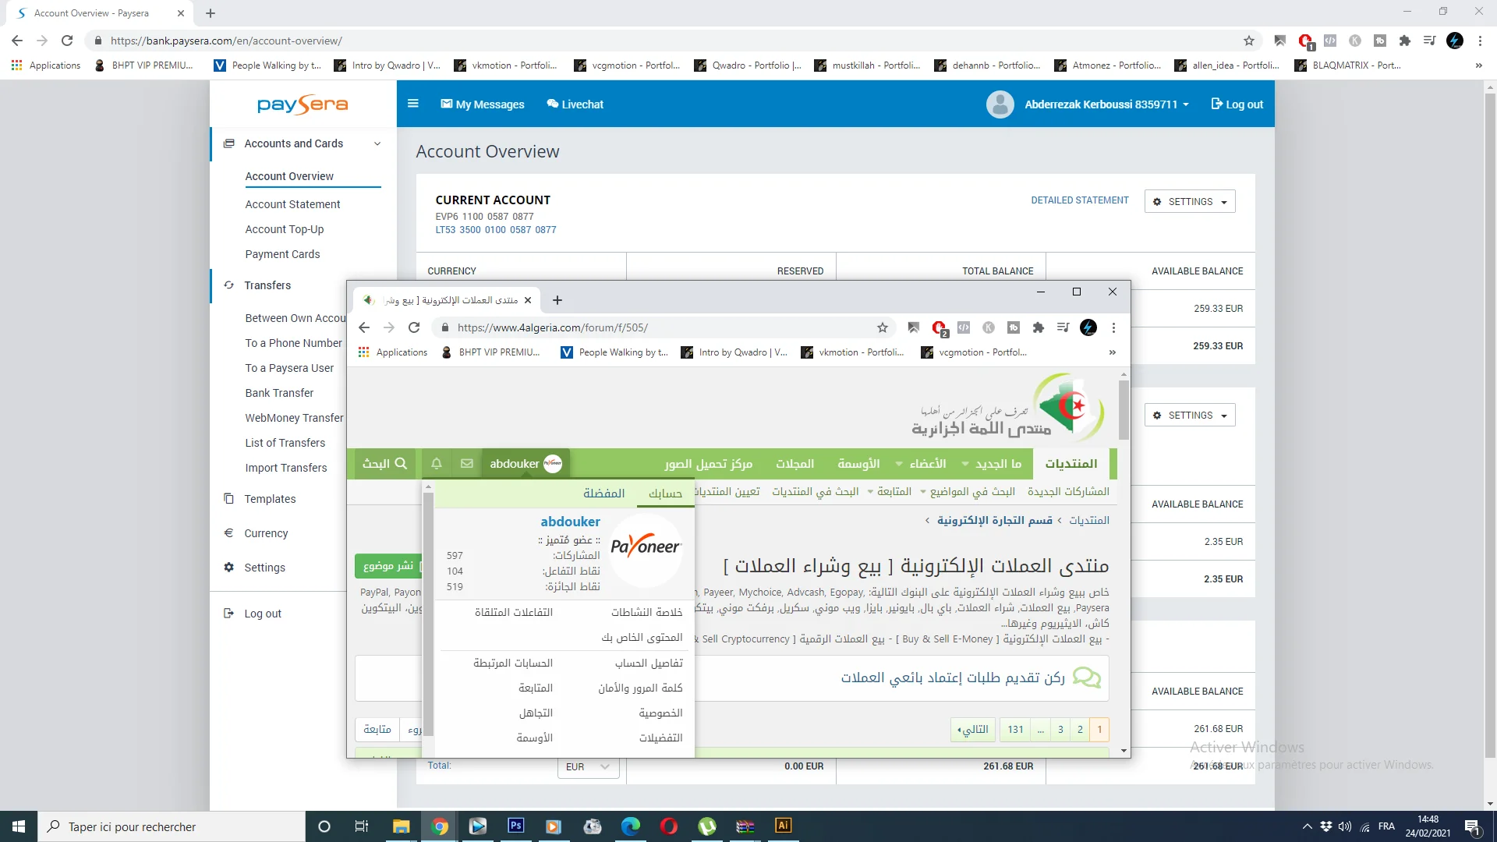Click the Log out icon in sidebar
Screen dimensions: 1497x842
pos(228,614)
